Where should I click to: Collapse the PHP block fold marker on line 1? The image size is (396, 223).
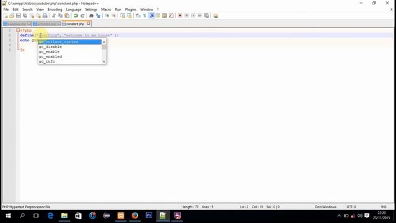click(x=18, y=30)
